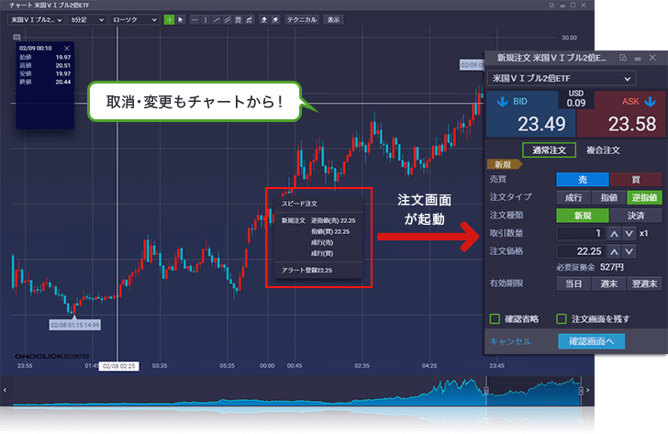Image resolution: width=668 pixels, height=434 pixels.
Task: Switch to the 複合注文 tab
Action: point(603,150)
